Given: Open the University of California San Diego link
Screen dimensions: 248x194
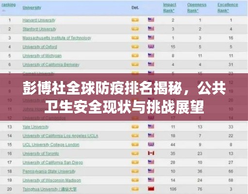Looking at the screenshot, I should [x=52, y=162].
